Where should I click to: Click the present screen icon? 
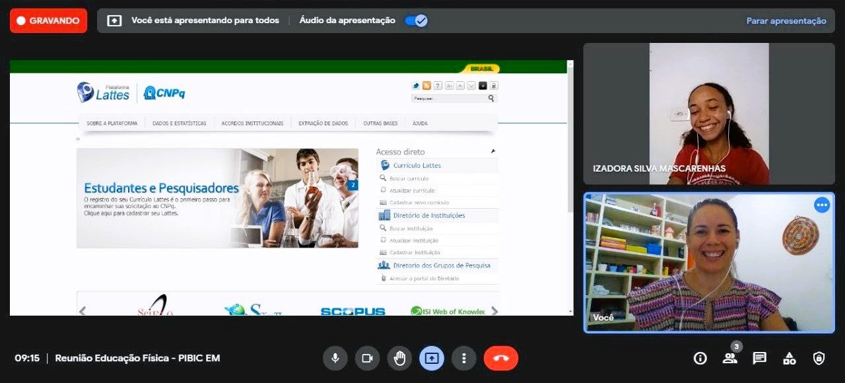point(432,358)
